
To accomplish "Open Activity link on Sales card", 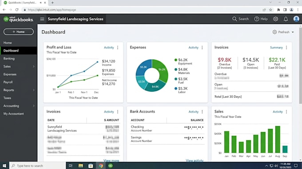I will (278, 112).
